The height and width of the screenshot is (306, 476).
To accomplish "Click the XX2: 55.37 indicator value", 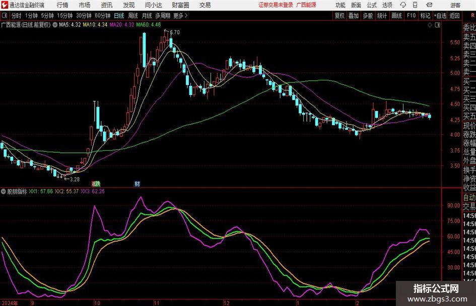I will click(66, 191).
